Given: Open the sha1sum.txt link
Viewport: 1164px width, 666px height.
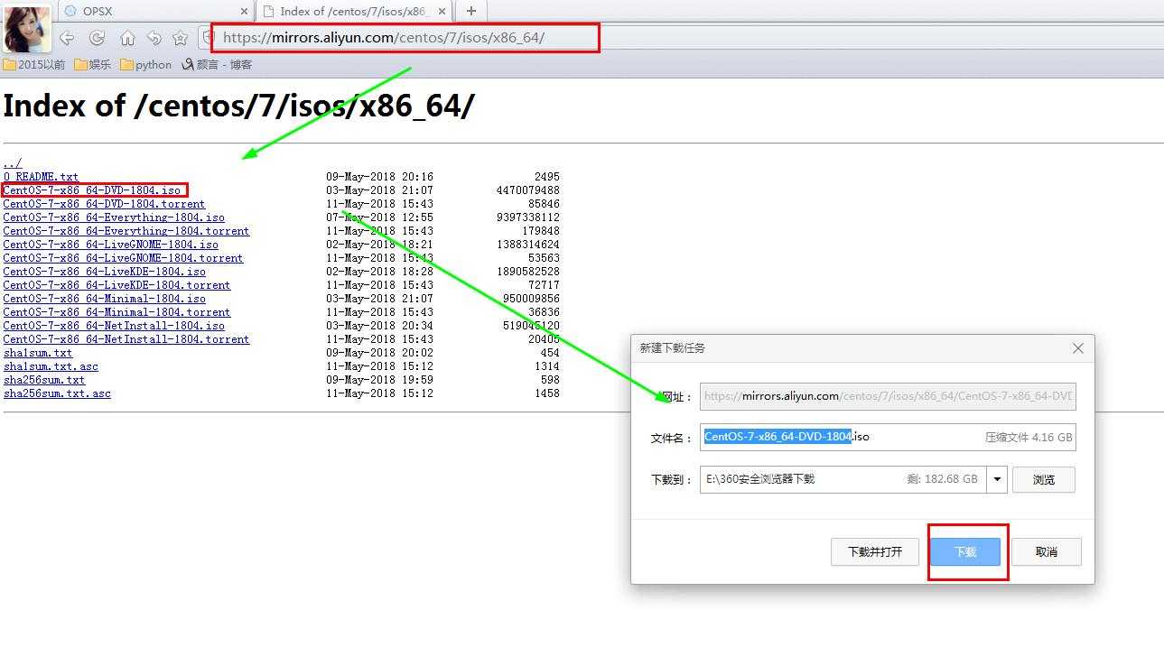Looking at the screenshot, I should [38, 353].
